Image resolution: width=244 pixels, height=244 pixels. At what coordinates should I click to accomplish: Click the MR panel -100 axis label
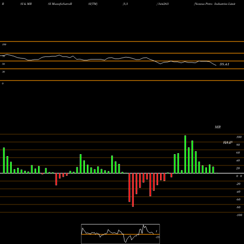pyautogui.click(x=239, y=215)
